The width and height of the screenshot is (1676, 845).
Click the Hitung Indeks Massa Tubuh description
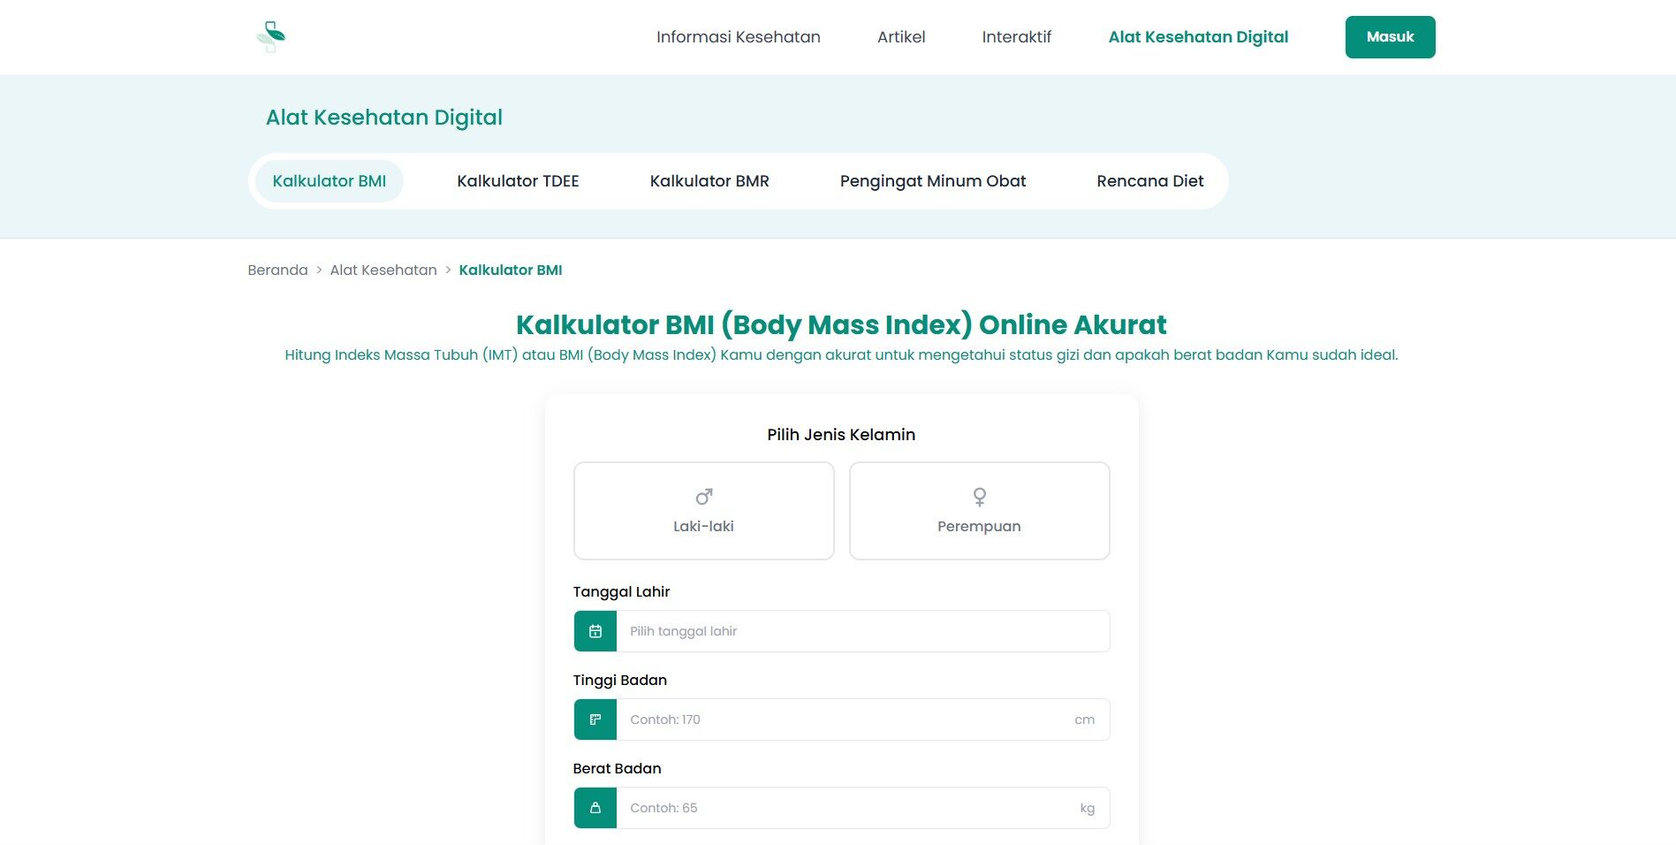(x=841, y=355)
